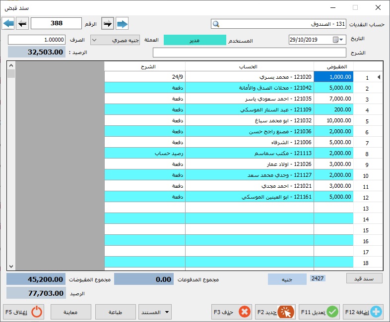Click the entry number 2427

tap(318, 278)
